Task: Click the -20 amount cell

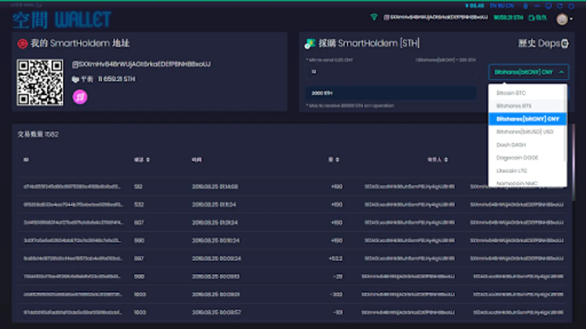Action: [x=338, y=276]
